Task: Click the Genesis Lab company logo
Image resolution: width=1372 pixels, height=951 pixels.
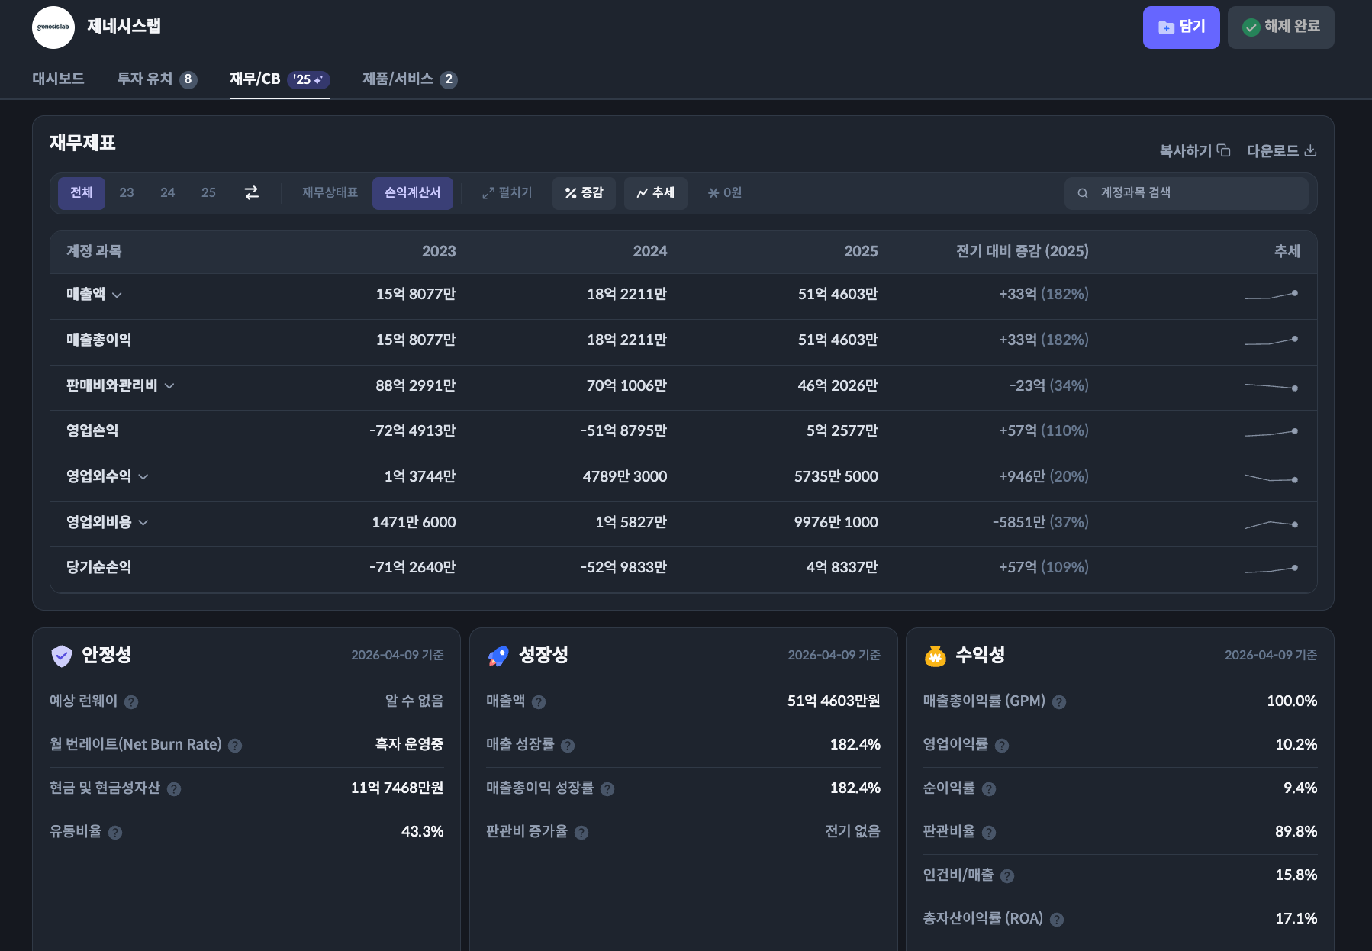Action: click(x=53, y=27)
